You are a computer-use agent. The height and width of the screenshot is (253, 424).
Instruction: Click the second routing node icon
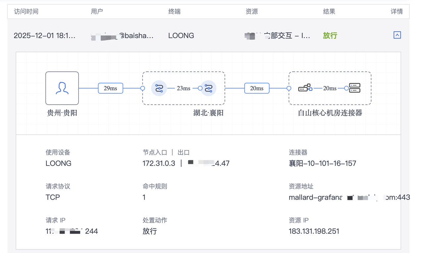tap(209, 88)
